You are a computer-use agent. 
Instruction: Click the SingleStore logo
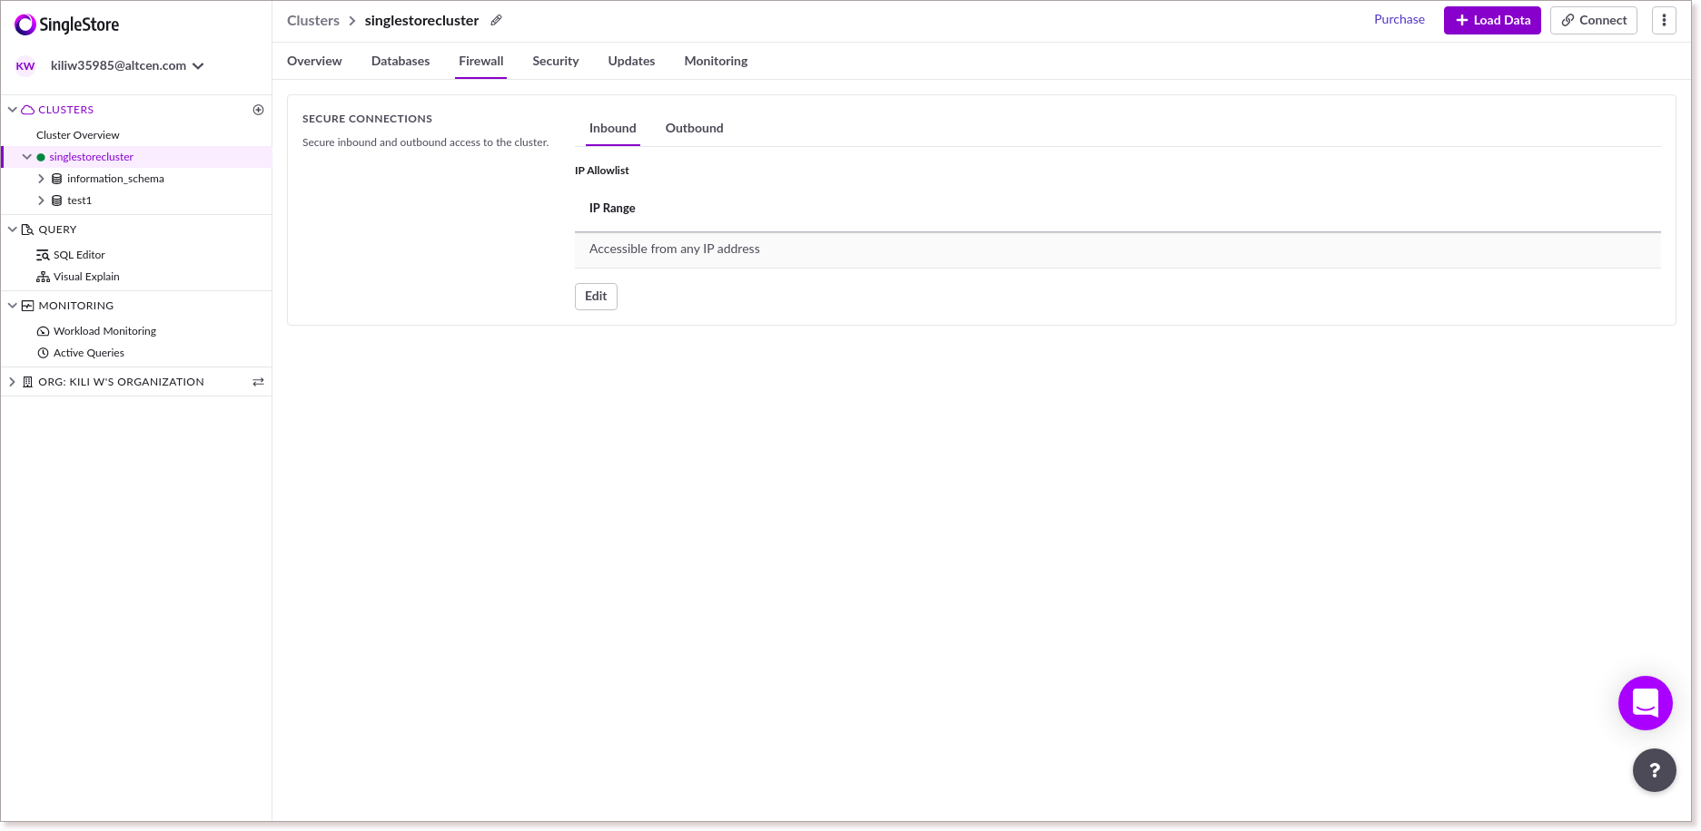tap(65, 24)
